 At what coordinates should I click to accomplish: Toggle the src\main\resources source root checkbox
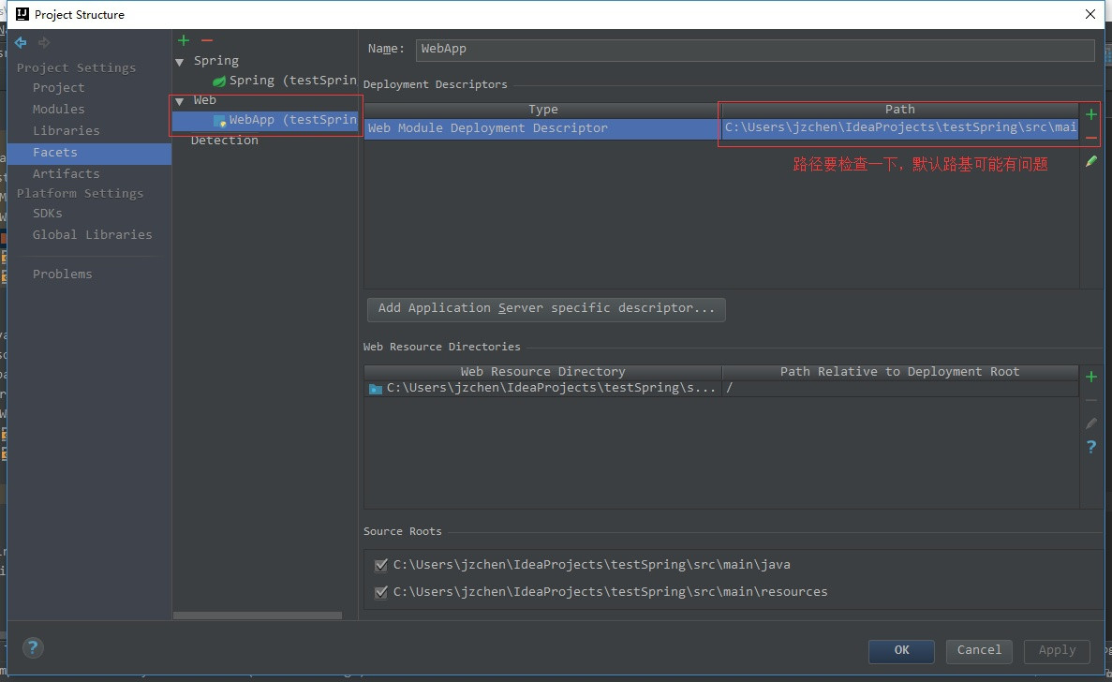pos(381,592)
